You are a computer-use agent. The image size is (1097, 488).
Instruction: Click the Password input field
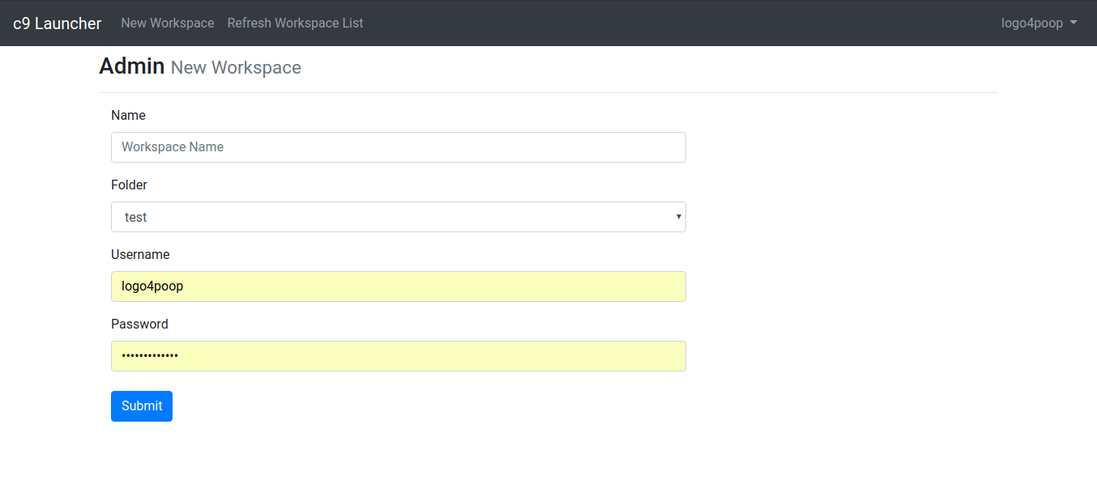(x=399, y=356)
